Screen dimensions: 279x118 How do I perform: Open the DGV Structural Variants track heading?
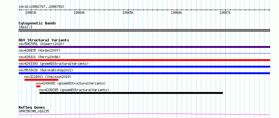coord(44,40)
